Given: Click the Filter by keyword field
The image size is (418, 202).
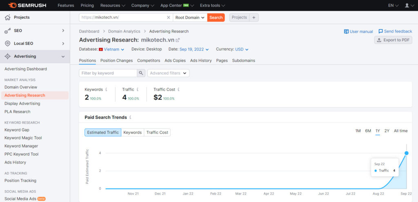Looking at the screenshot, I should coord(108,73).
